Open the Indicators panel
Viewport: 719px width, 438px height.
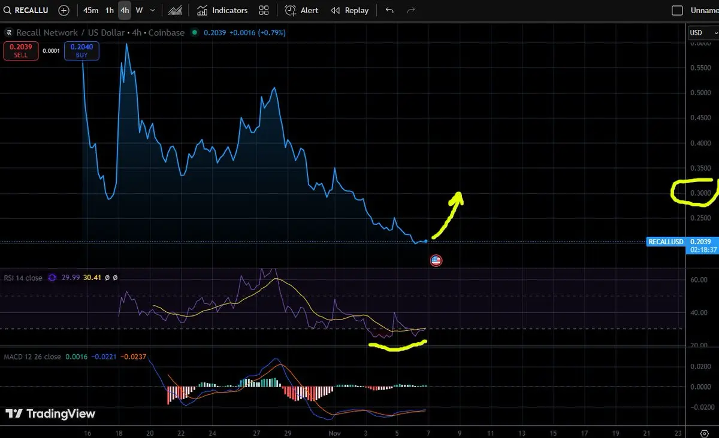point(222,10)
